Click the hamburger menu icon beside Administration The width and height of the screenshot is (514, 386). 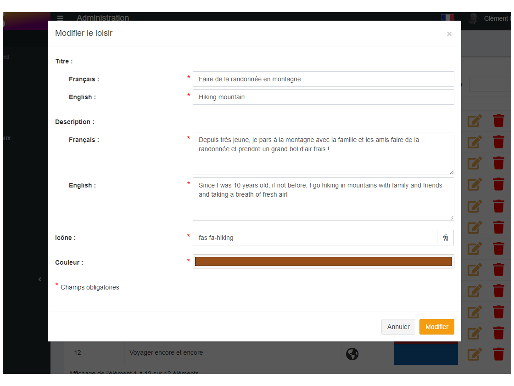[60, 18]
